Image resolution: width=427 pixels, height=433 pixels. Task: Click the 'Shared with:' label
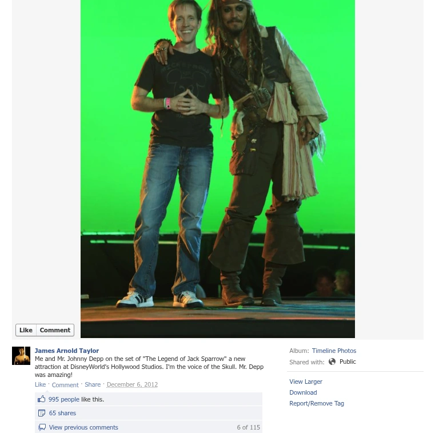[x=307, y=362]
